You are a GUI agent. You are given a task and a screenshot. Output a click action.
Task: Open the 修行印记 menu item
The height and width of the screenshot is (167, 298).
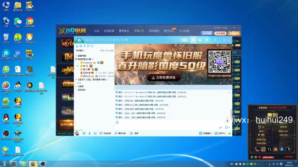169,31
